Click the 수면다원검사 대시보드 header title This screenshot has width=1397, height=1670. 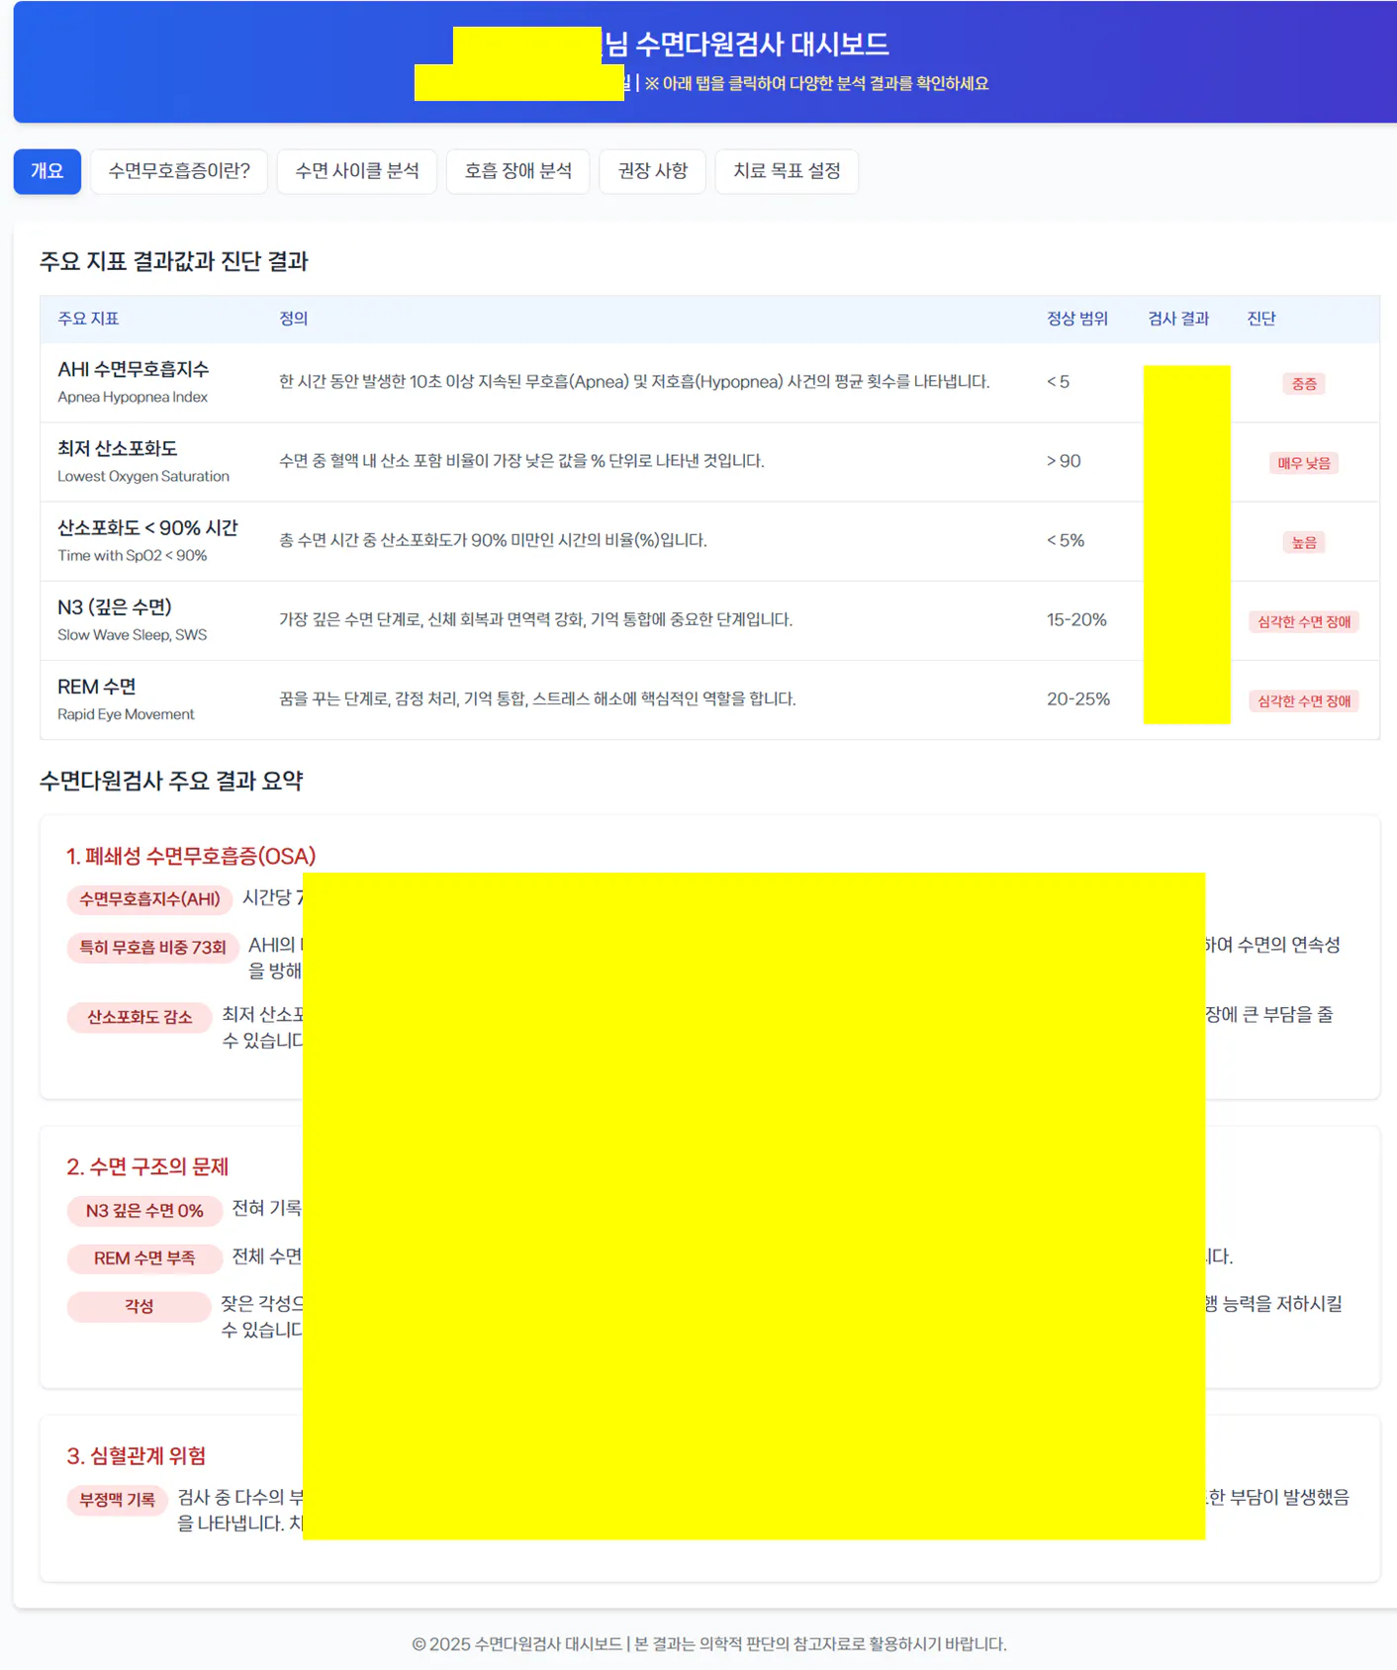762,45
